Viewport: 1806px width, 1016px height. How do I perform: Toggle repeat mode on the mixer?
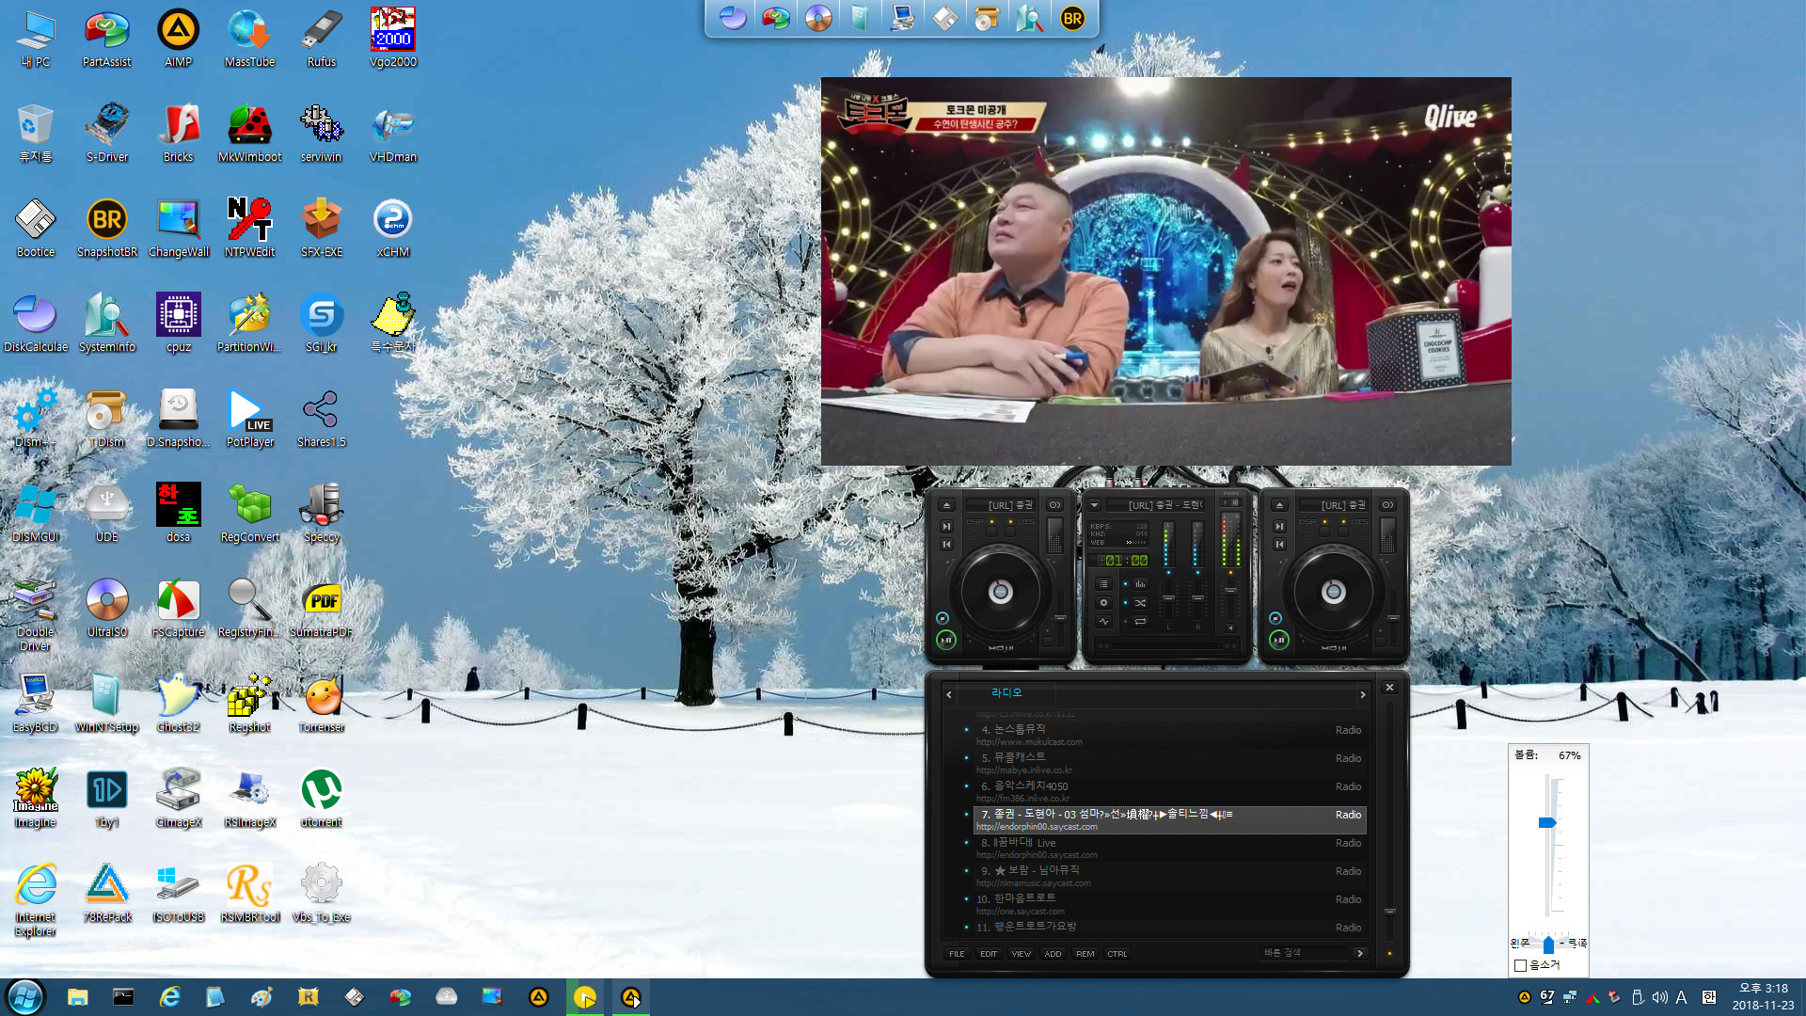[x=1140, y=622]
